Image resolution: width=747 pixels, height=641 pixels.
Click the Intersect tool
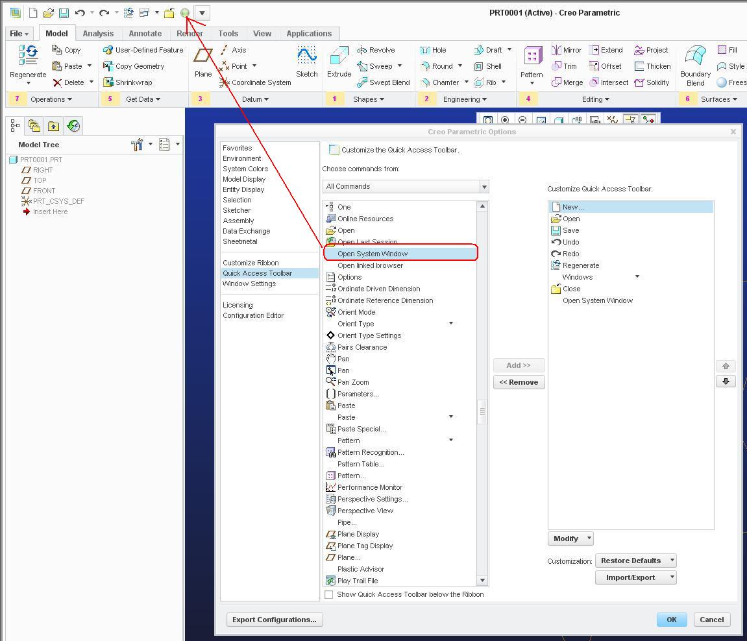609,82
